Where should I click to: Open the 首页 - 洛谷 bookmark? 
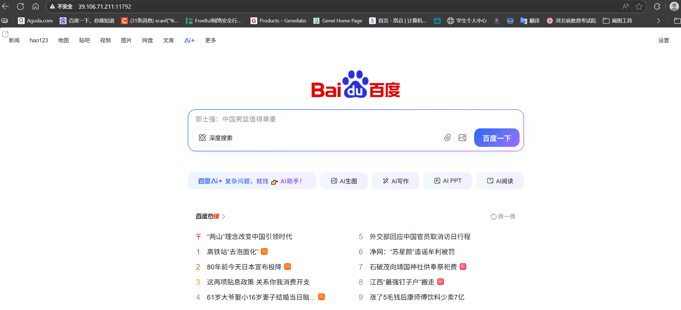click(398, 21)
